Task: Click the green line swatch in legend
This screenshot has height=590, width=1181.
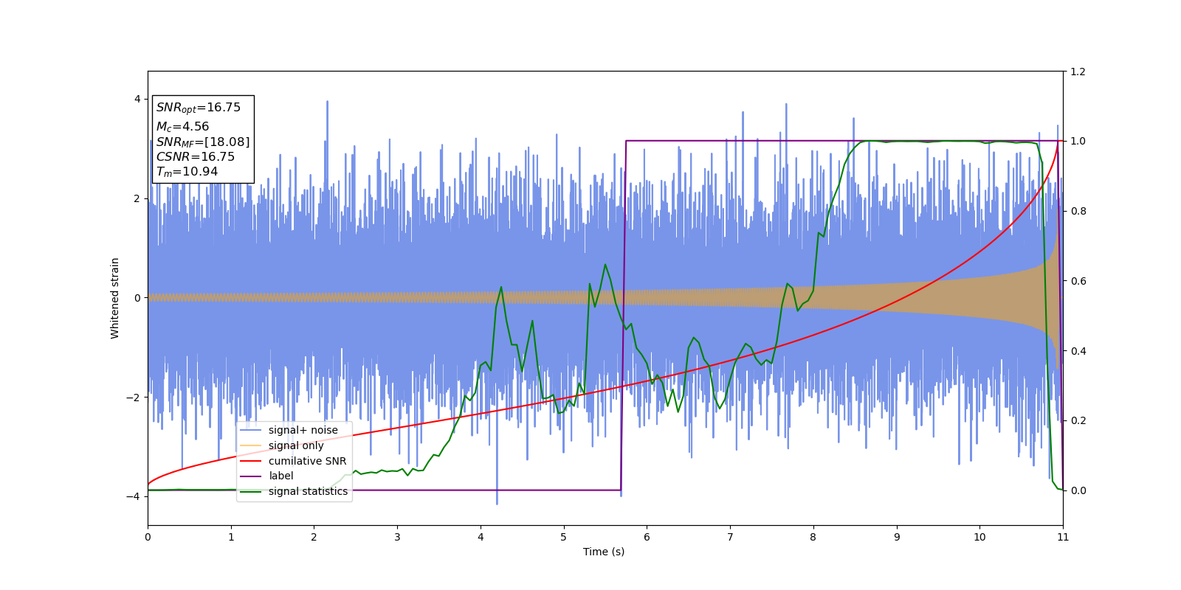Action: click(251, 491)
